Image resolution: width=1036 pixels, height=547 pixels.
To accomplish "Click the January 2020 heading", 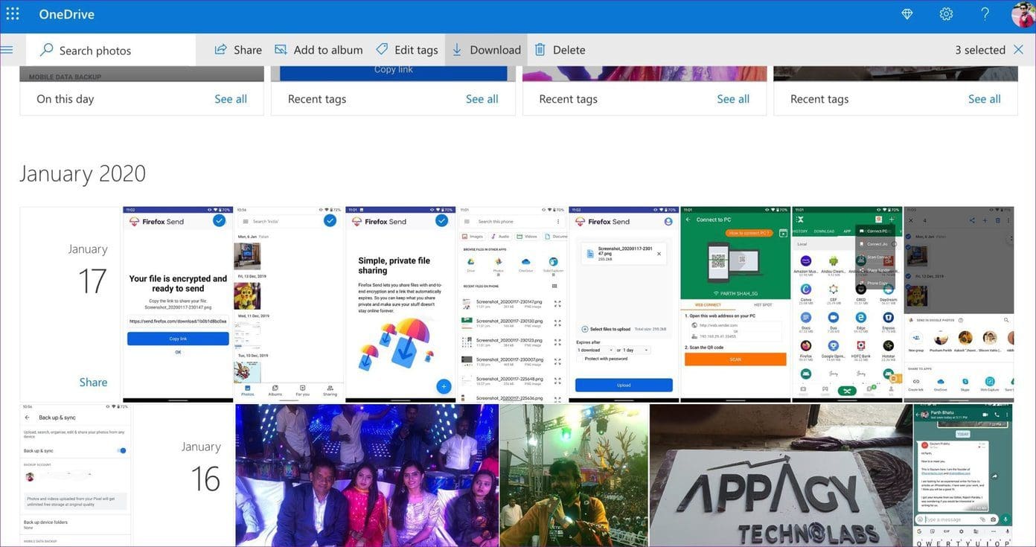I will 83,173.
